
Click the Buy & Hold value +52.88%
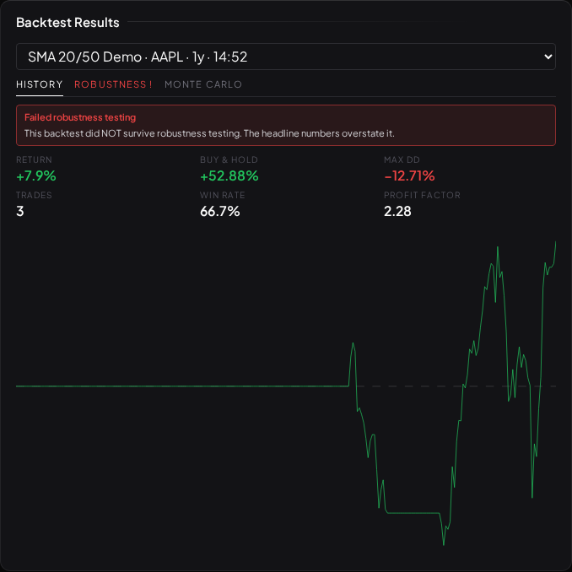(x=229, y=175)
